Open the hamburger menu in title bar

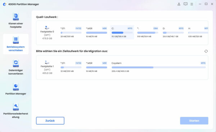coord(192,4)
